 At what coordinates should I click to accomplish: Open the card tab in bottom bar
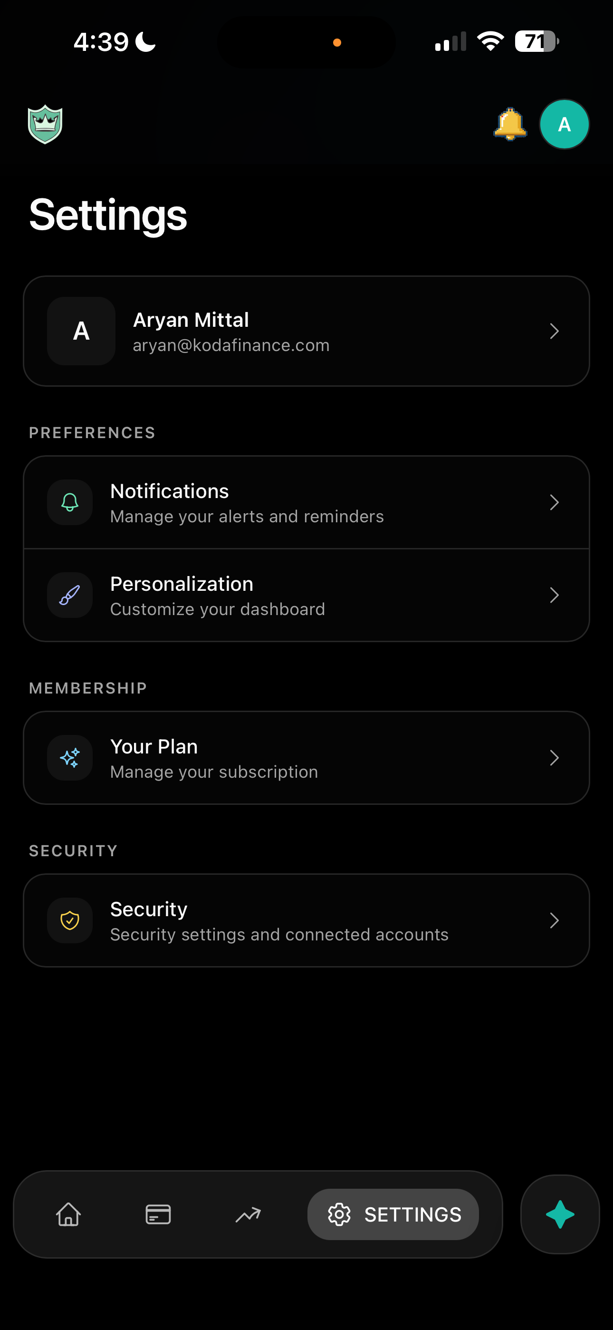point(158,1214)
